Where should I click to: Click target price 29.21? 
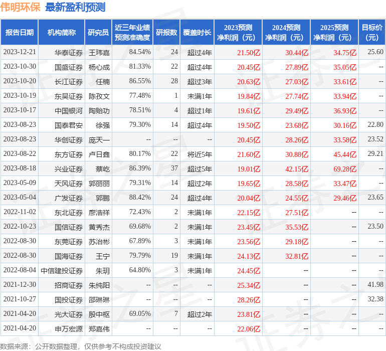375,153
